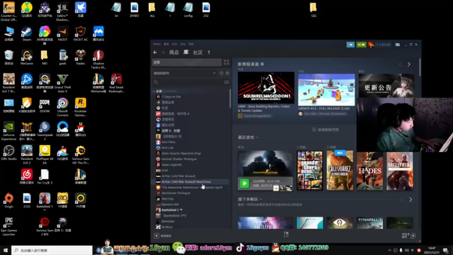Open the Origin desktop shortcut
This screenshot has width=453, height=255.
click(8, 201)
